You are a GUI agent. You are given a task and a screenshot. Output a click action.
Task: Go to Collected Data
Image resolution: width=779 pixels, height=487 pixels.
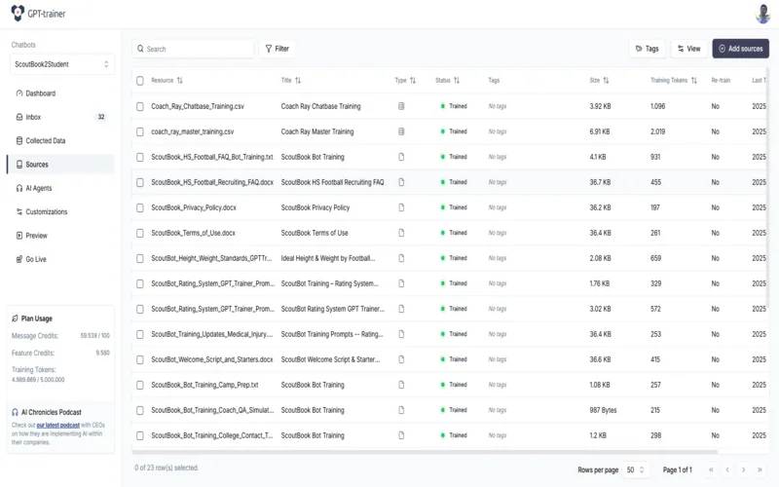(x=60, y=140)
